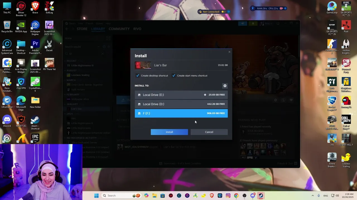Close the Install dialog with X
The image size is (357, 200).
coord(230,52)
